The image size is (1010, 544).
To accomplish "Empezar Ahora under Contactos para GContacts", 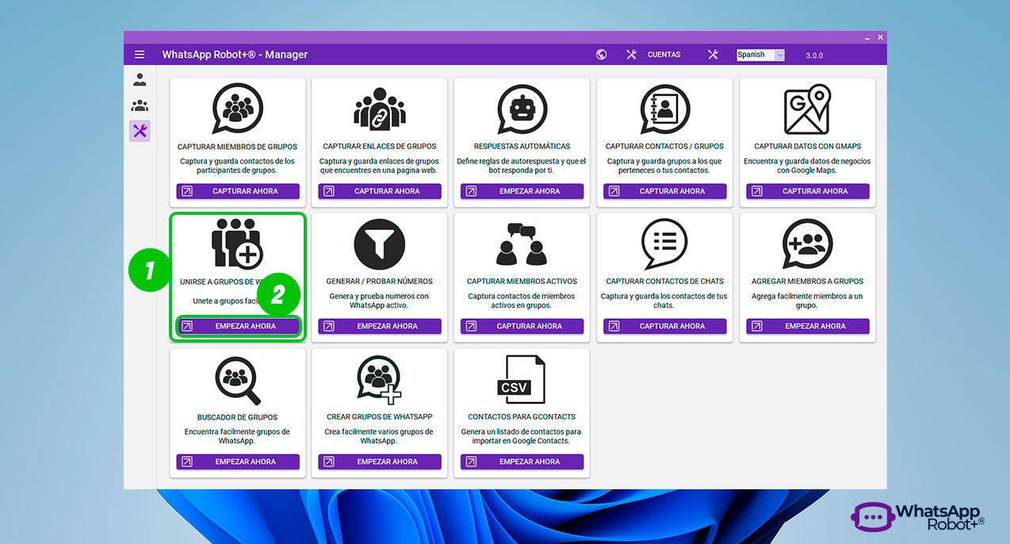I will [522, 462].
